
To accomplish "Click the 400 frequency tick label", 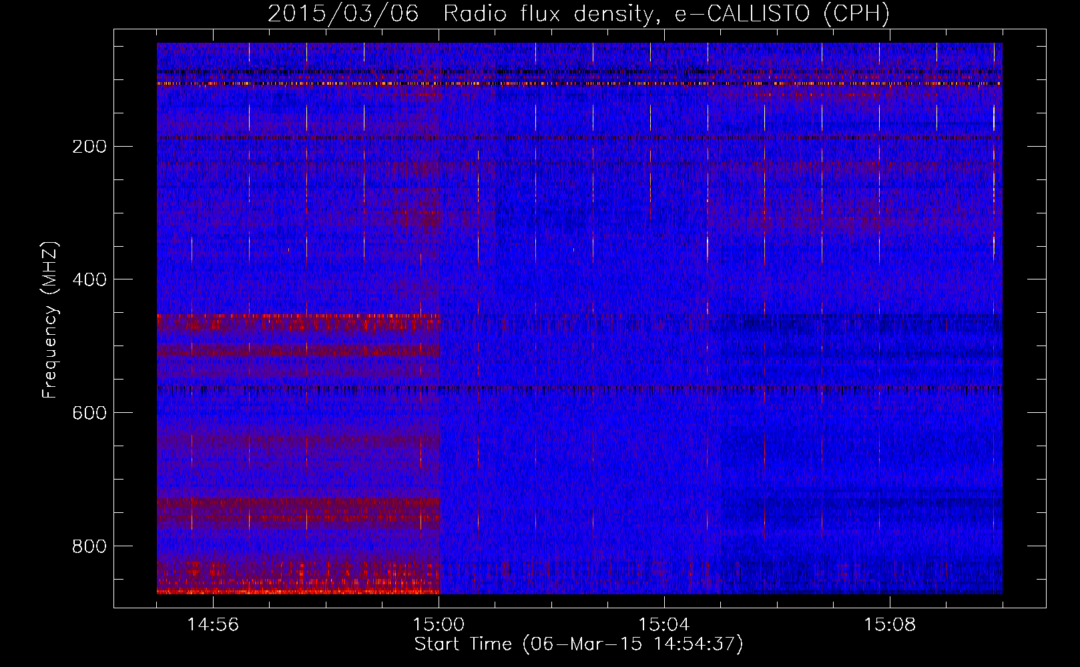I will 89,280.
